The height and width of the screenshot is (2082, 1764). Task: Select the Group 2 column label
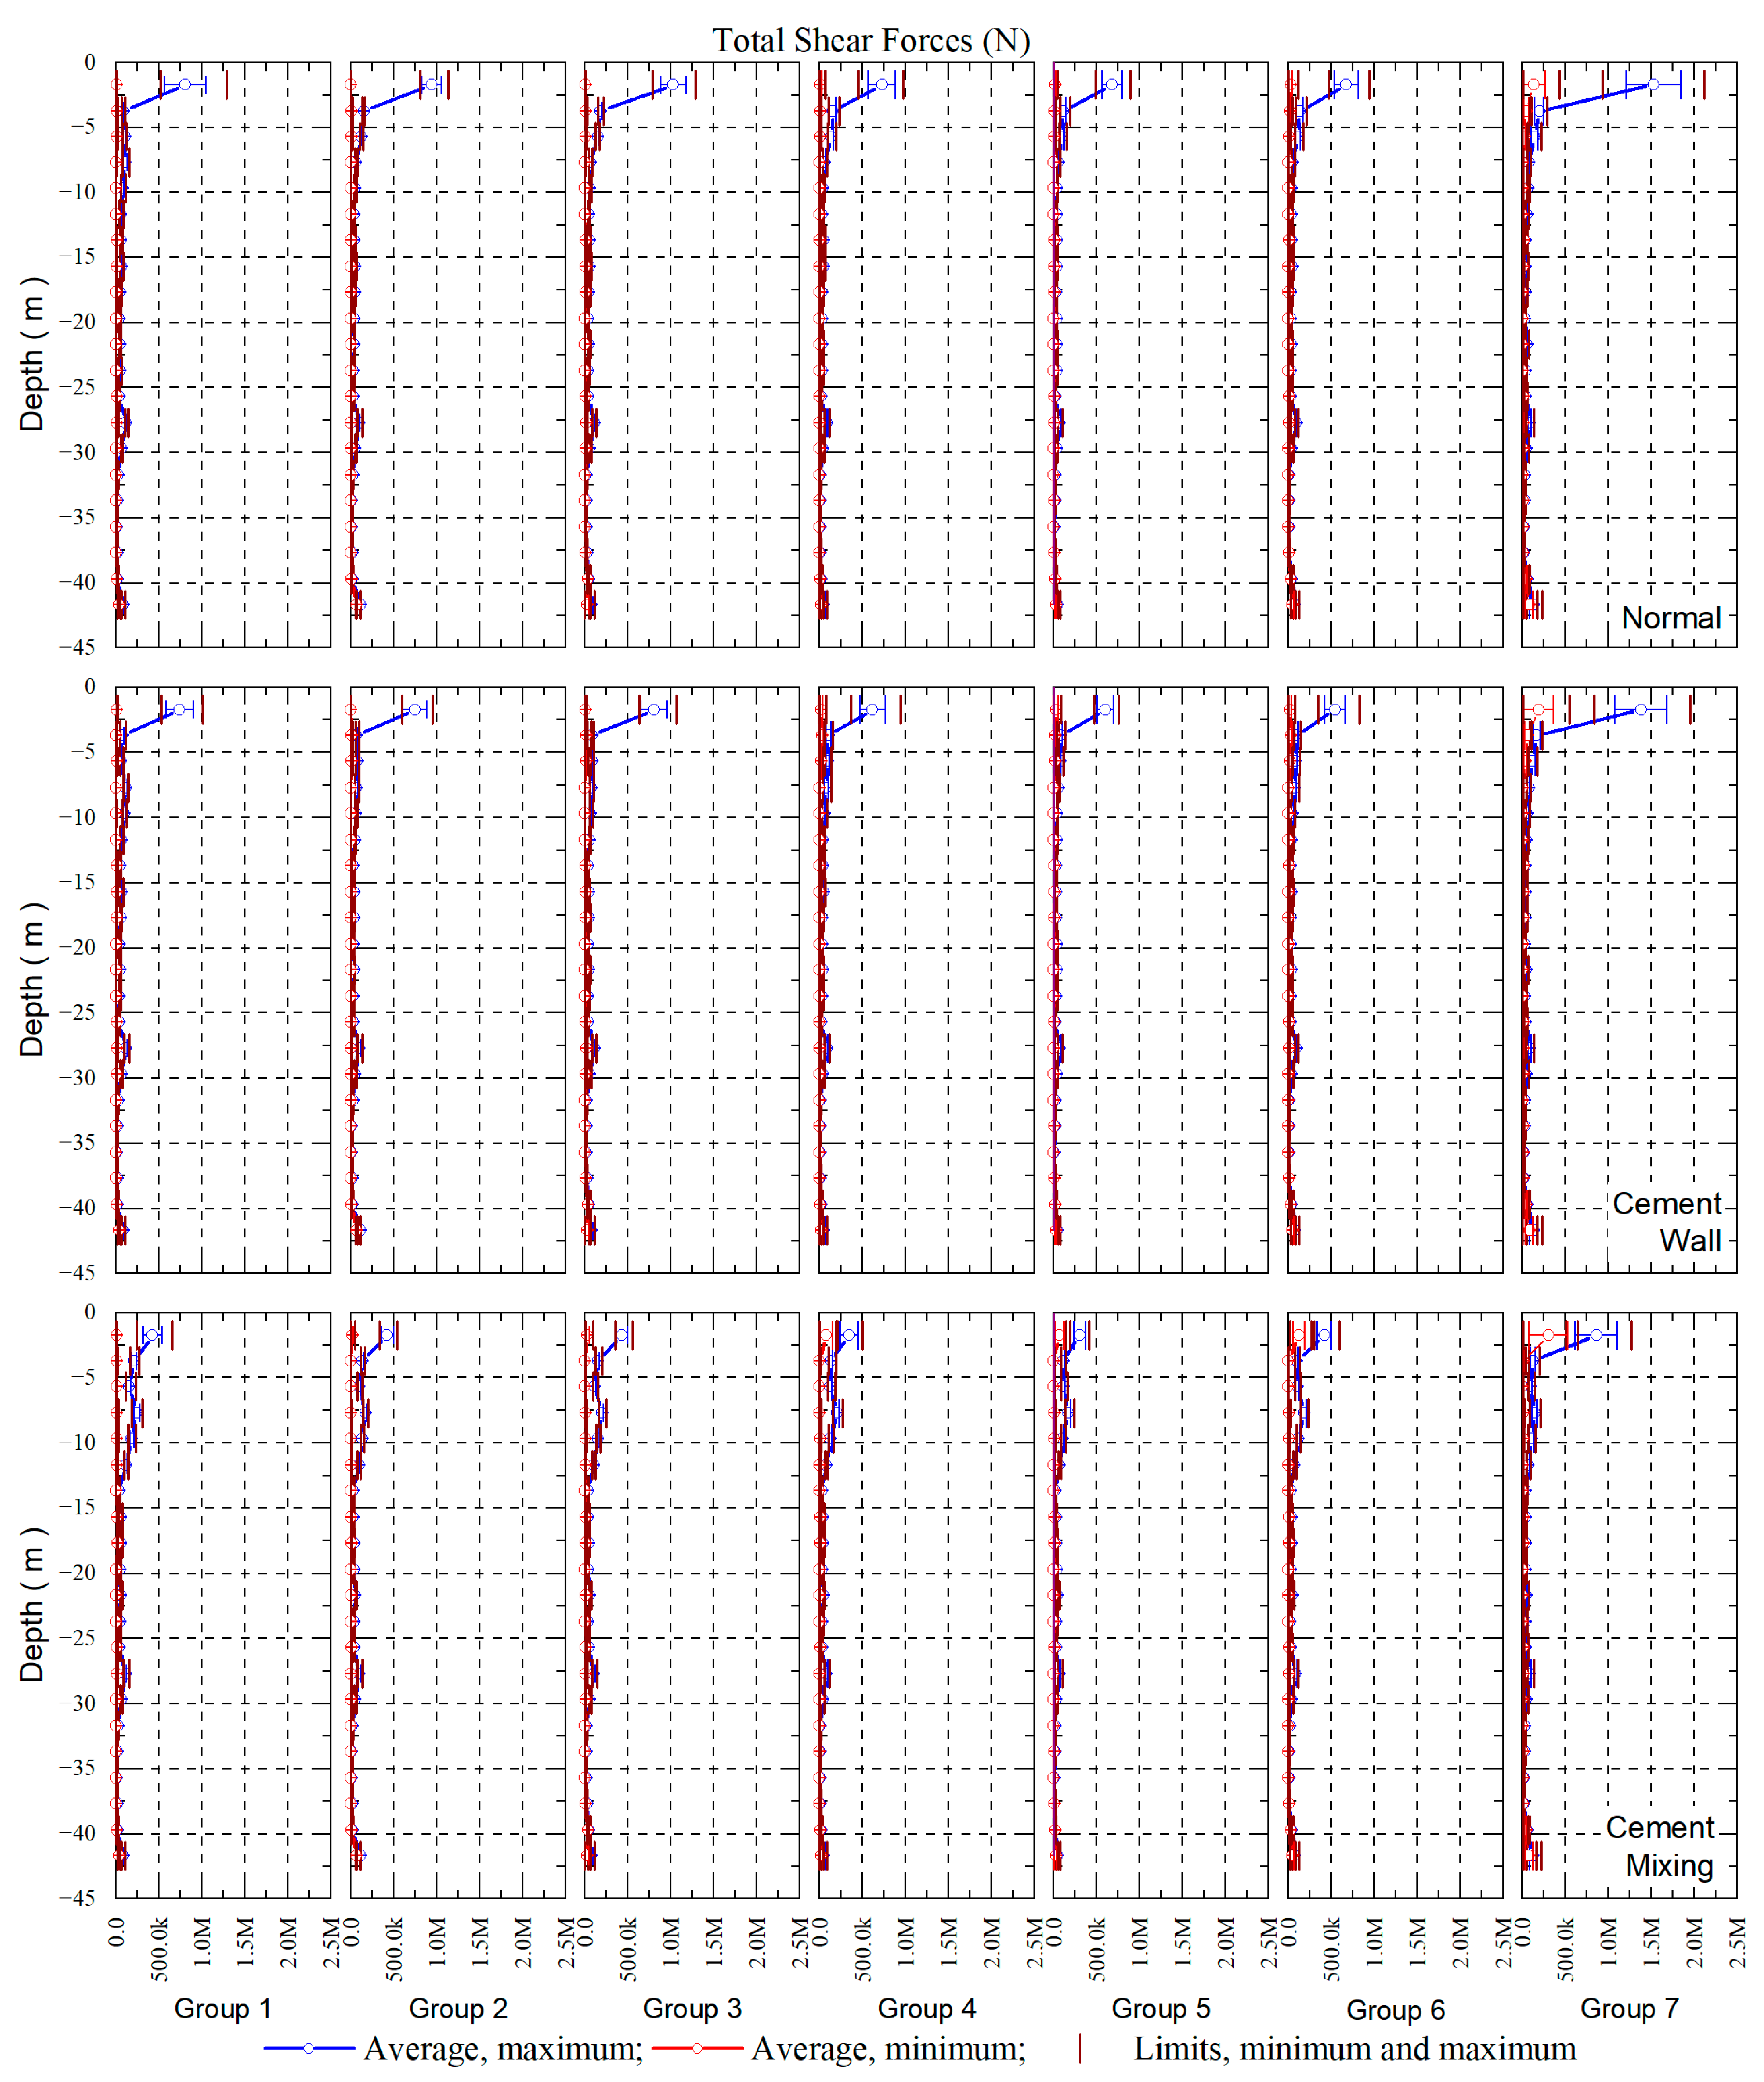pos(458,2008)
